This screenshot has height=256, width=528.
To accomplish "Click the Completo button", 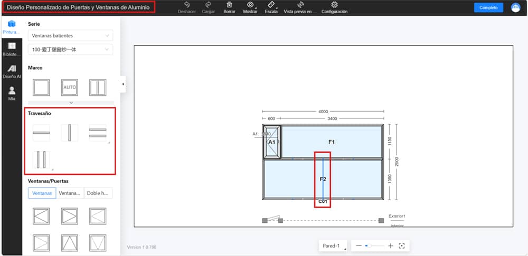I will (488, 7).
